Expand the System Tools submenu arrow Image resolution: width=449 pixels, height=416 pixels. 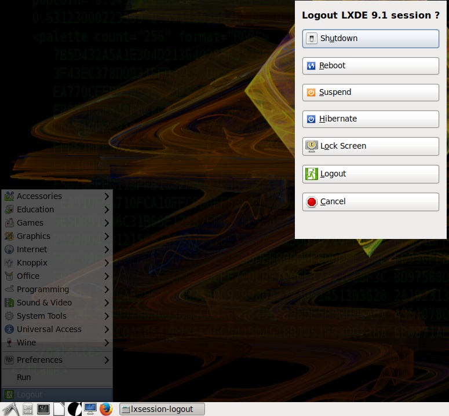tap(107, 316)
